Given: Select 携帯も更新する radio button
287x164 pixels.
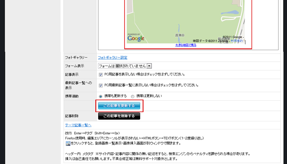Looking at the screenshot, I should click(x=100, y=97).
